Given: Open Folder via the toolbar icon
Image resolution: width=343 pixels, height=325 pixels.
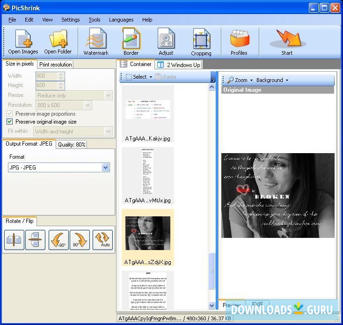Looking at the screenshot, I should click(58, 42).
